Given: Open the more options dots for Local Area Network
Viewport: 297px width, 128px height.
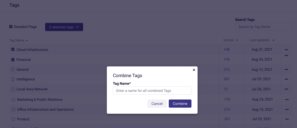Looking at the screenshot, I should [286, 89].
